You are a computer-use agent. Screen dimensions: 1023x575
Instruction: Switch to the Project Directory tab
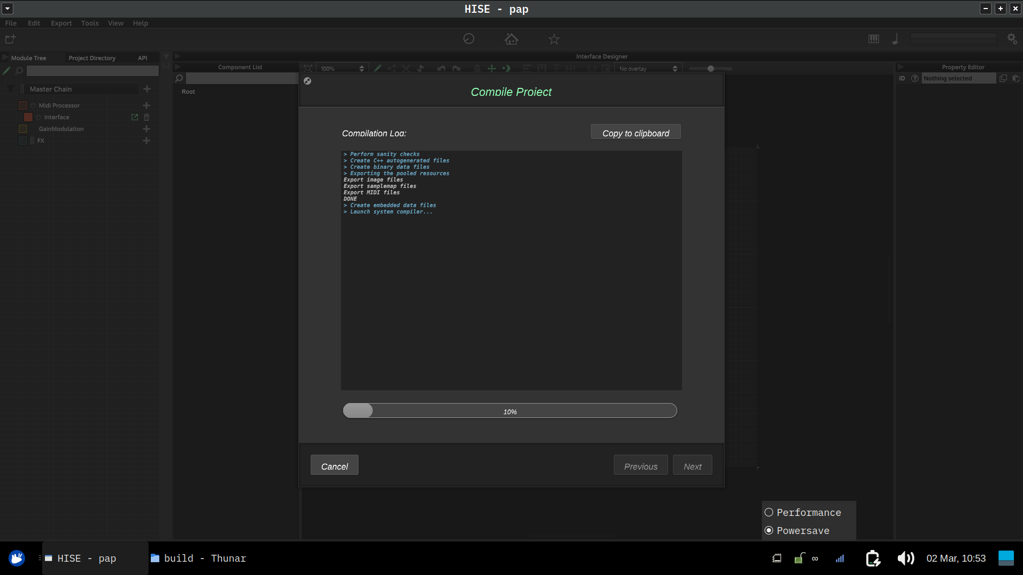pos(92,58)
